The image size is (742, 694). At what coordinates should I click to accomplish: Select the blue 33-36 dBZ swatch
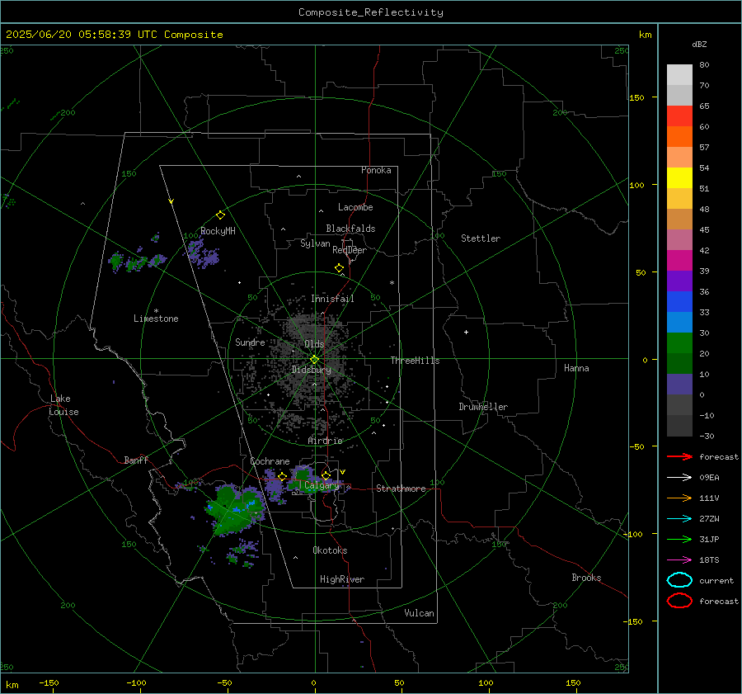pos(679,302)
